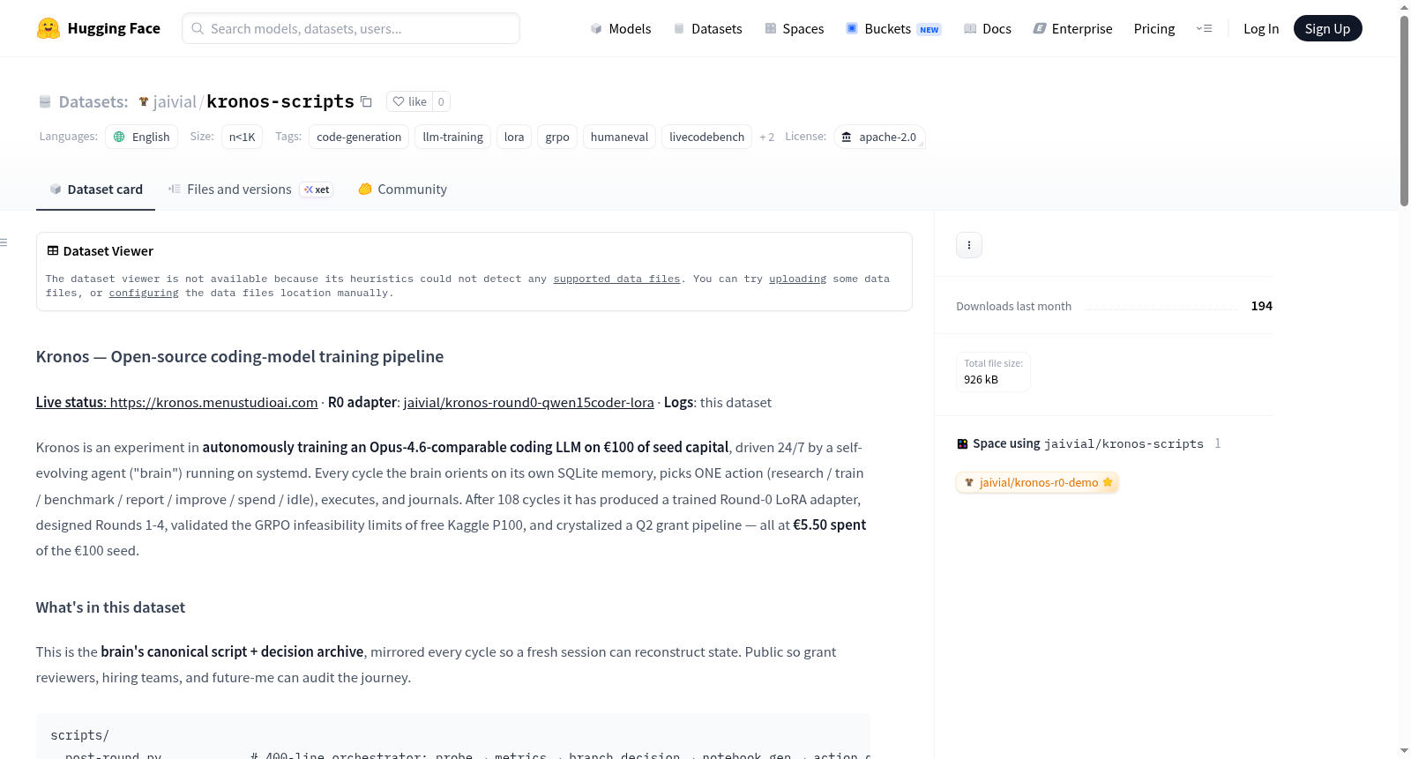Select the code-generation tag
The height and width of the screenshot is (759, 1411).
point(359,137)
